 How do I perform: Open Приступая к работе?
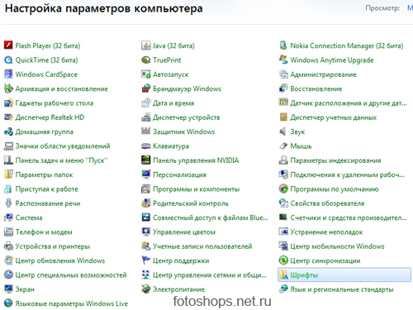coord(46,188)
